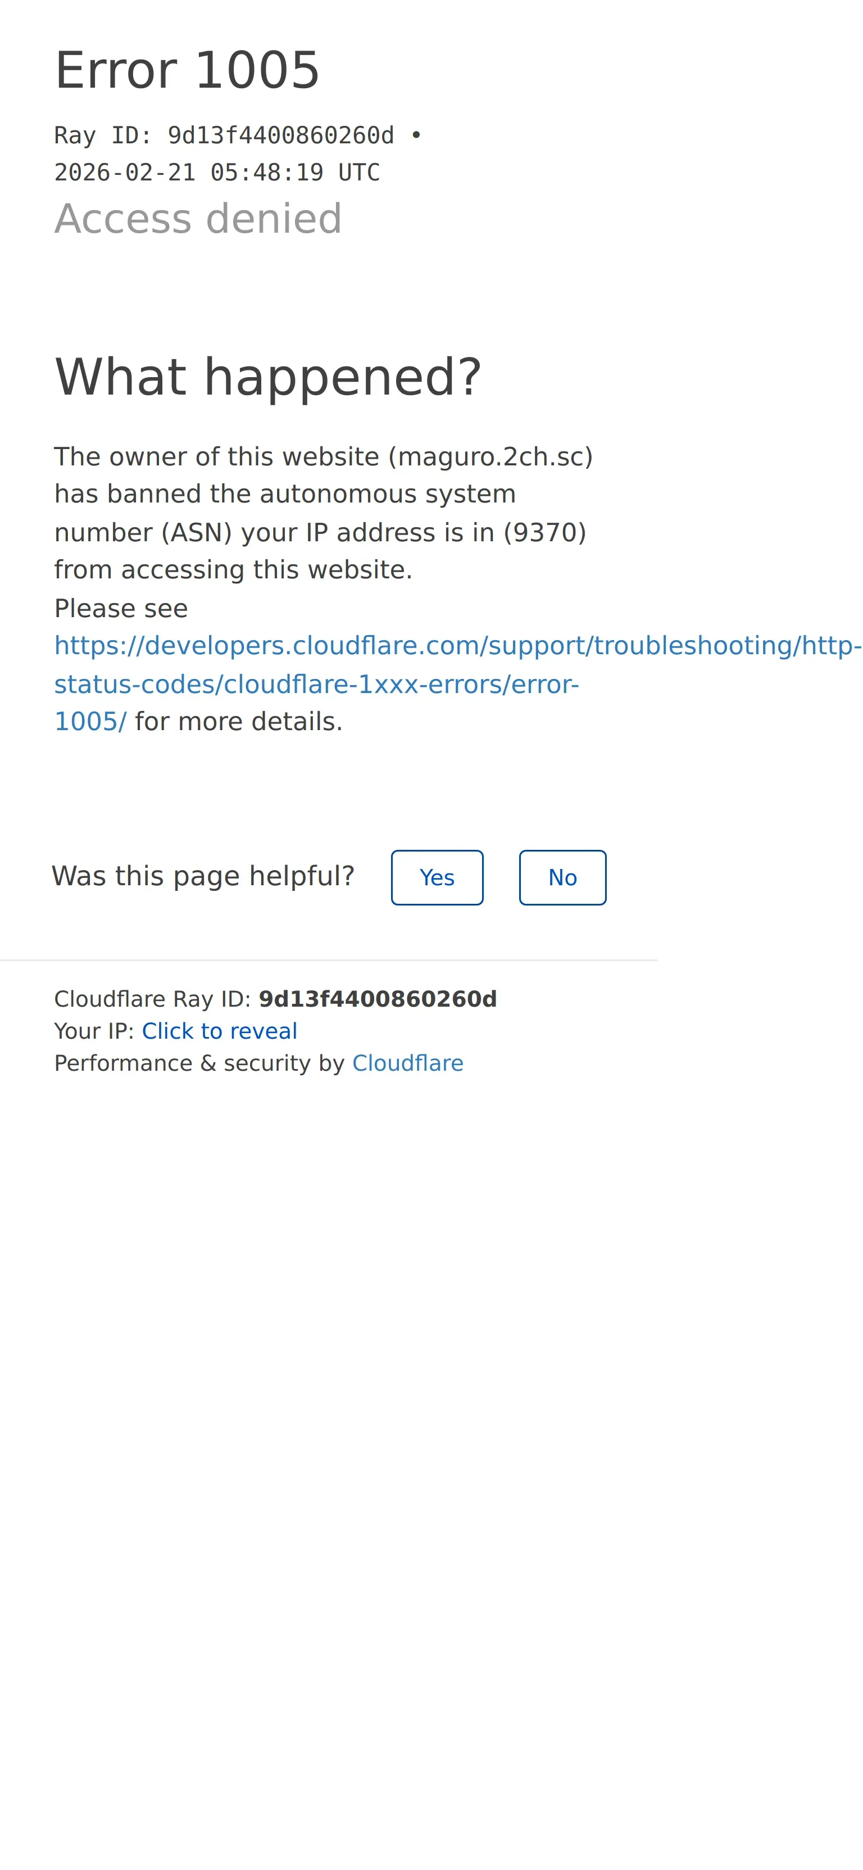Click the Yes feedback button

437,877
